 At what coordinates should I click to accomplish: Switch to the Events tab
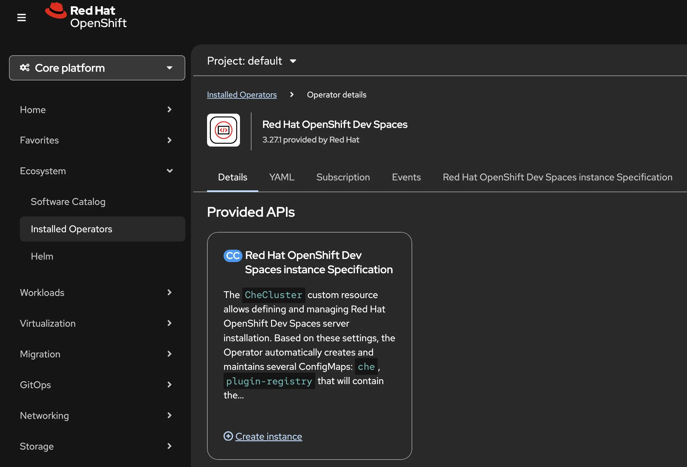(406, 177)
